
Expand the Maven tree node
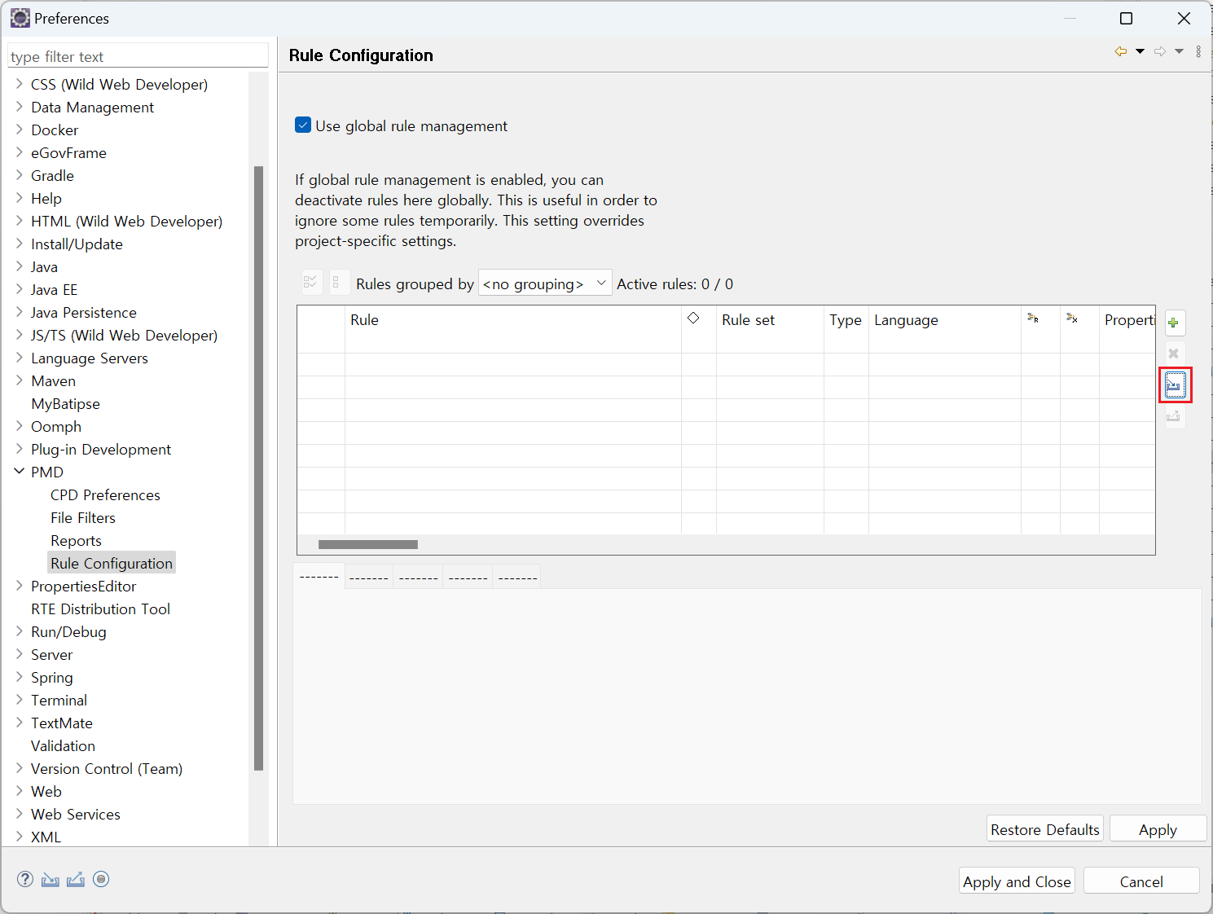19,380
